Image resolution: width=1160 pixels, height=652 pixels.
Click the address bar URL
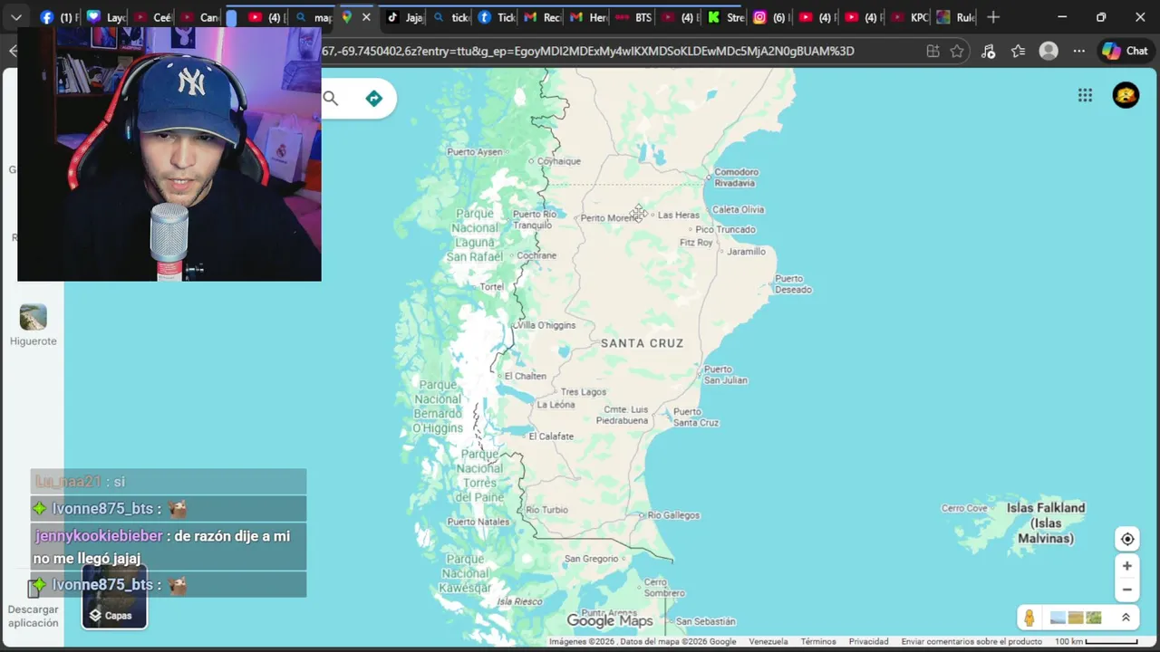(587, 51)
